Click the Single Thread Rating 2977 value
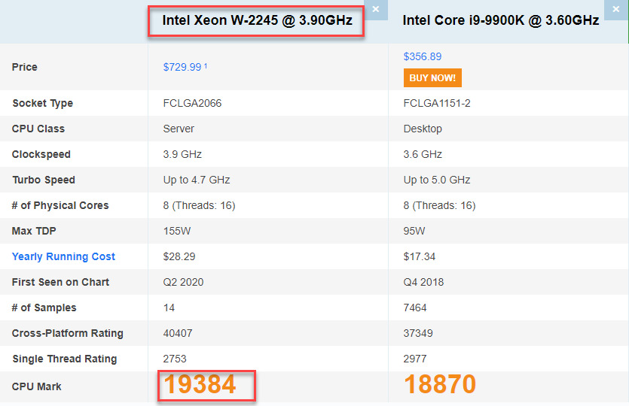 tap(416, 359)
